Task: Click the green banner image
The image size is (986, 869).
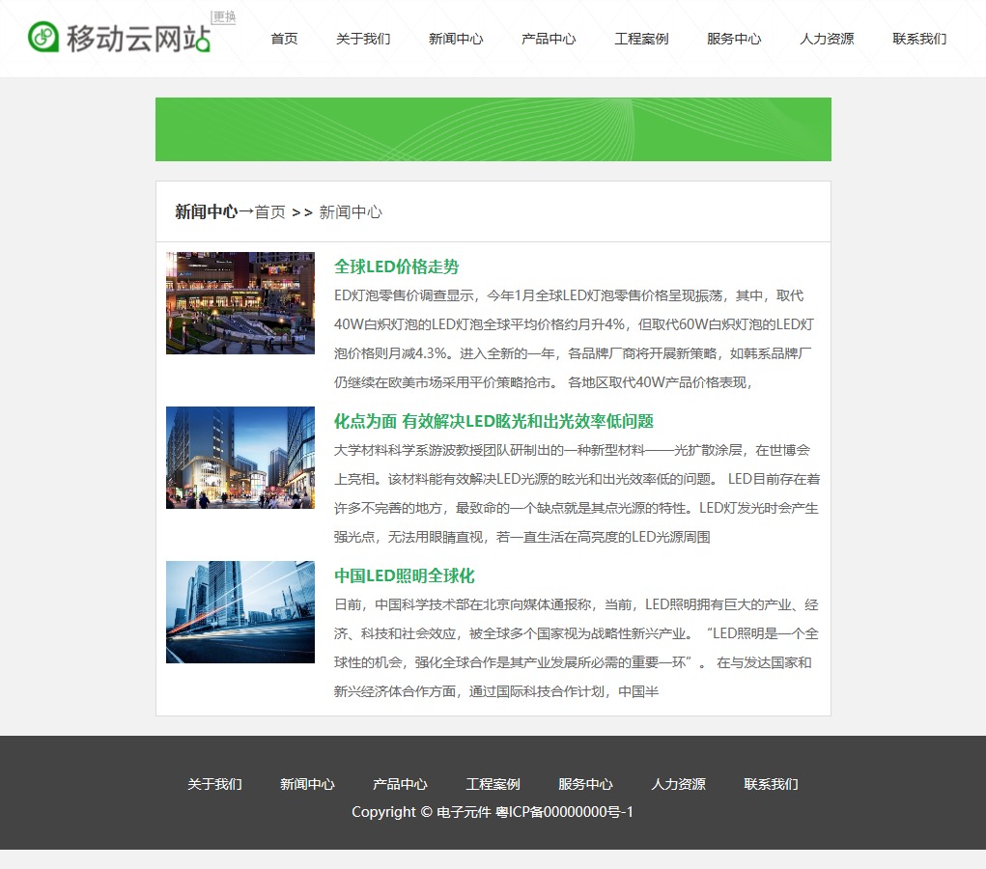Action: click(493, 129)
